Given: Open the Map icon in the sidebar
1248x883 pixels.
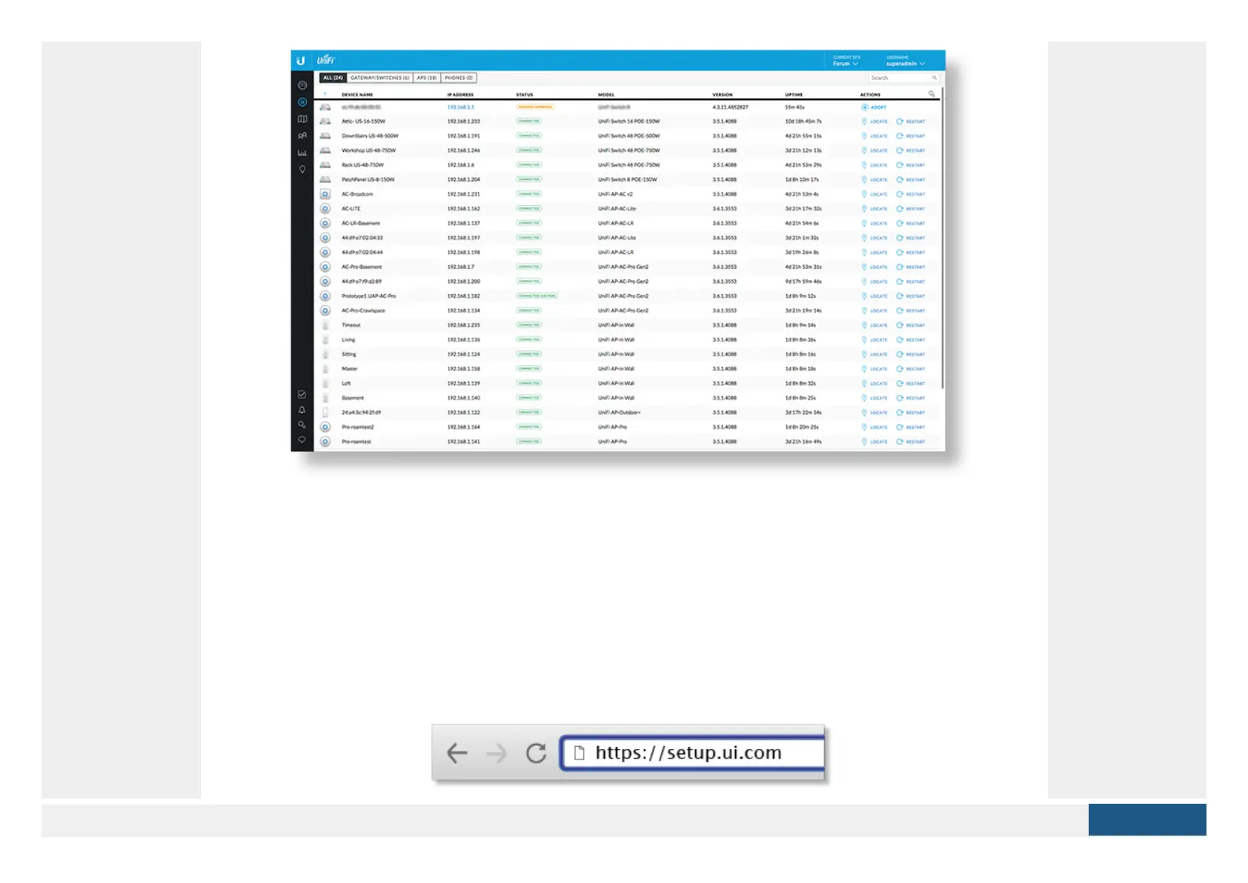Looking at the screenshot, I should coord(302,119).
